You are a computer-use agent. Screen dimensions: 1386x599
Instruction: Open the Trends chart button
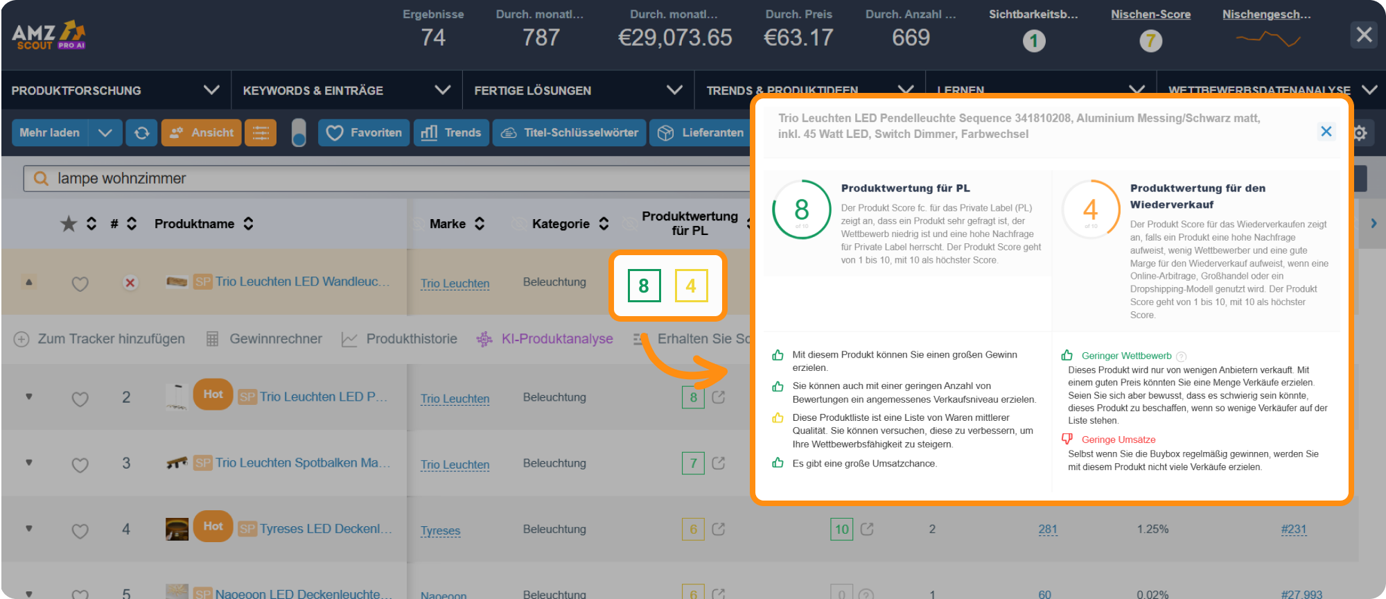pyautogui.click(x=451, y=132)
